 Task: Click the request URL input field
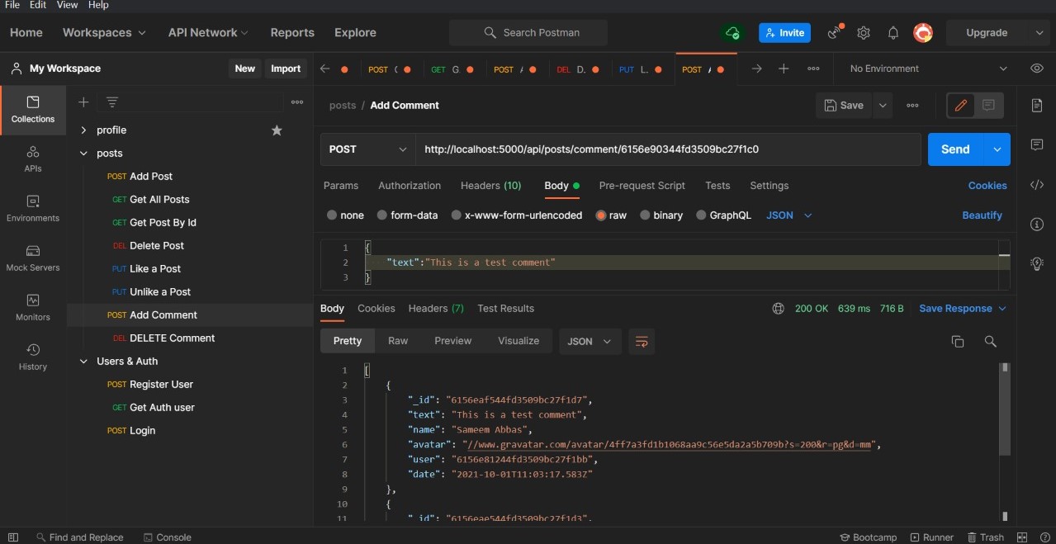(x=668, y=149)
